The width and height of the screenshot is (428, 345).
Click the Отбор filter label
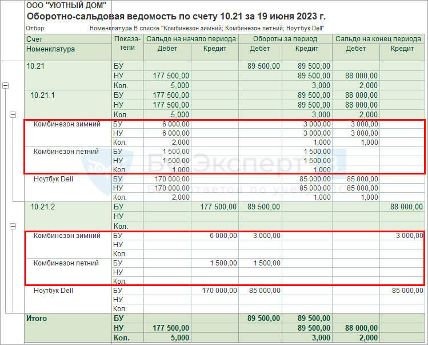[36, 27]
